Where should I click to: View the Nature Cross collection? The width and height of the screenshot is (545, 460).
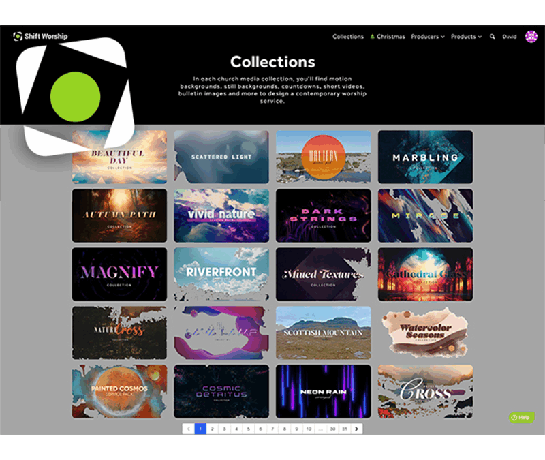coord(119,333)
